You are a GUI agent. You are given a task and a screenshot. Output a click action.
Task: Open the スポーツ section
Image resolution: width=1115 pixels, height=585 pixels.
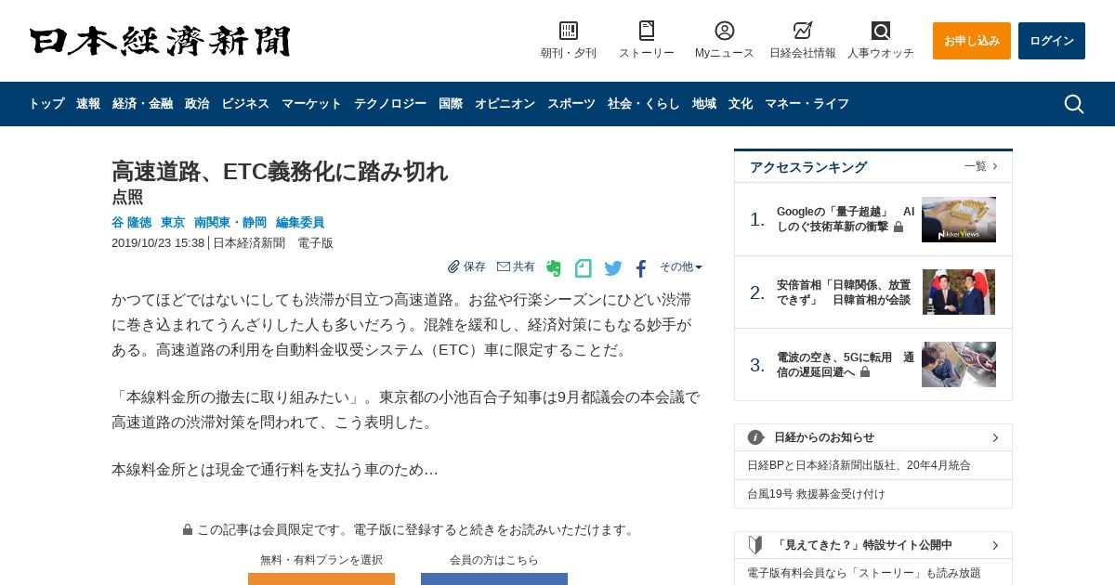tap(571, 104)
